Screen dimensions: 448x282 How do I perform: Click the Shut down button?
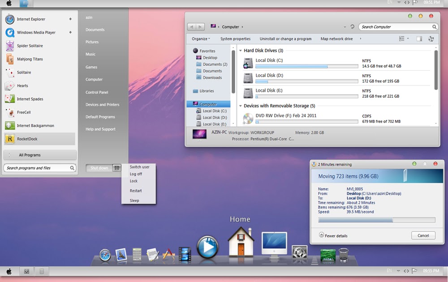[x=99, y=168]
